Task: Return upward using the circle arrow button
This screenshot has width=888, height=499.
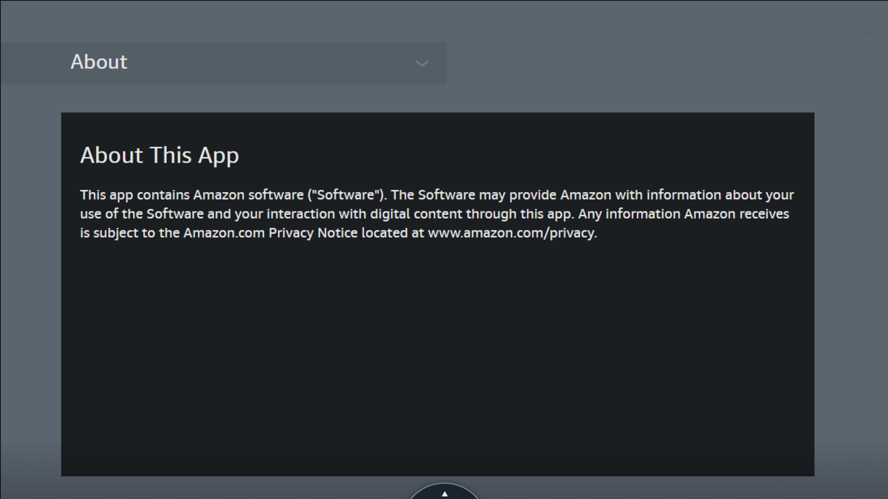Action: coord(444,494)
